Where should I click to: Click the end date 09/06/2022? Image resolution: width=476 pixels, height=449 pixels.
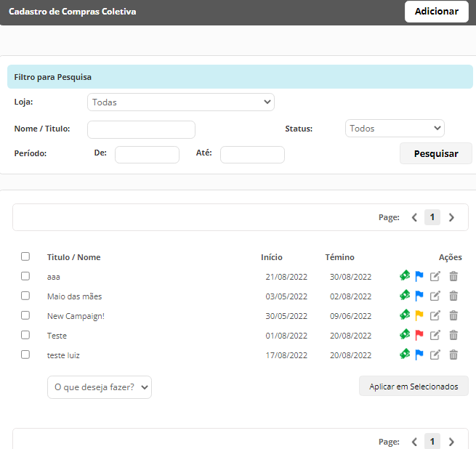[x=350, y=316]
